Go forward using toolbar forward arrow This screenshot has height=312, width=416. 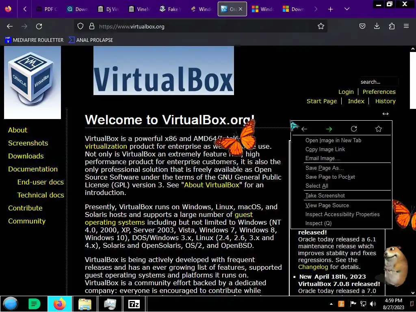[24, 26]
